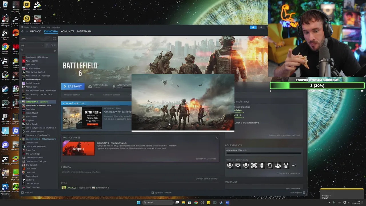Click the +46 more achievements indicator
Screen dimensions: 366x206
coord(294,165)
